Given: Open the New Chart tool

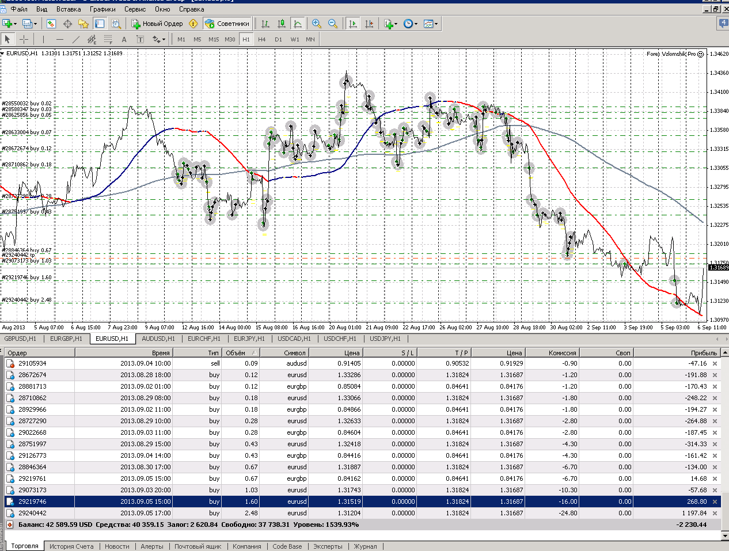Looking at the screenshot, I should (x=7, y=24).
